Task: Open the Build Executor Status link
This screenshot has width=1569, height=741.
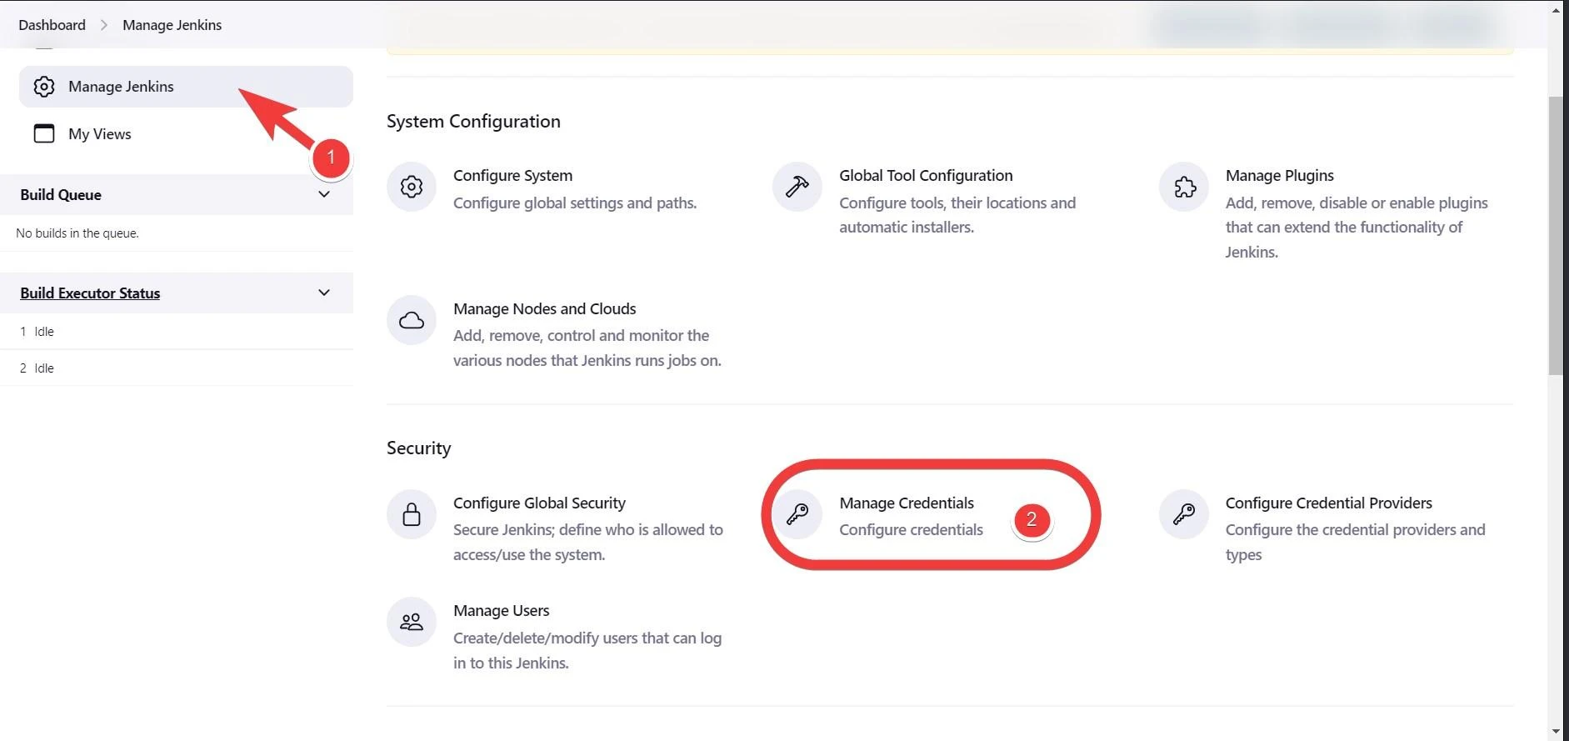Action: 90,293
